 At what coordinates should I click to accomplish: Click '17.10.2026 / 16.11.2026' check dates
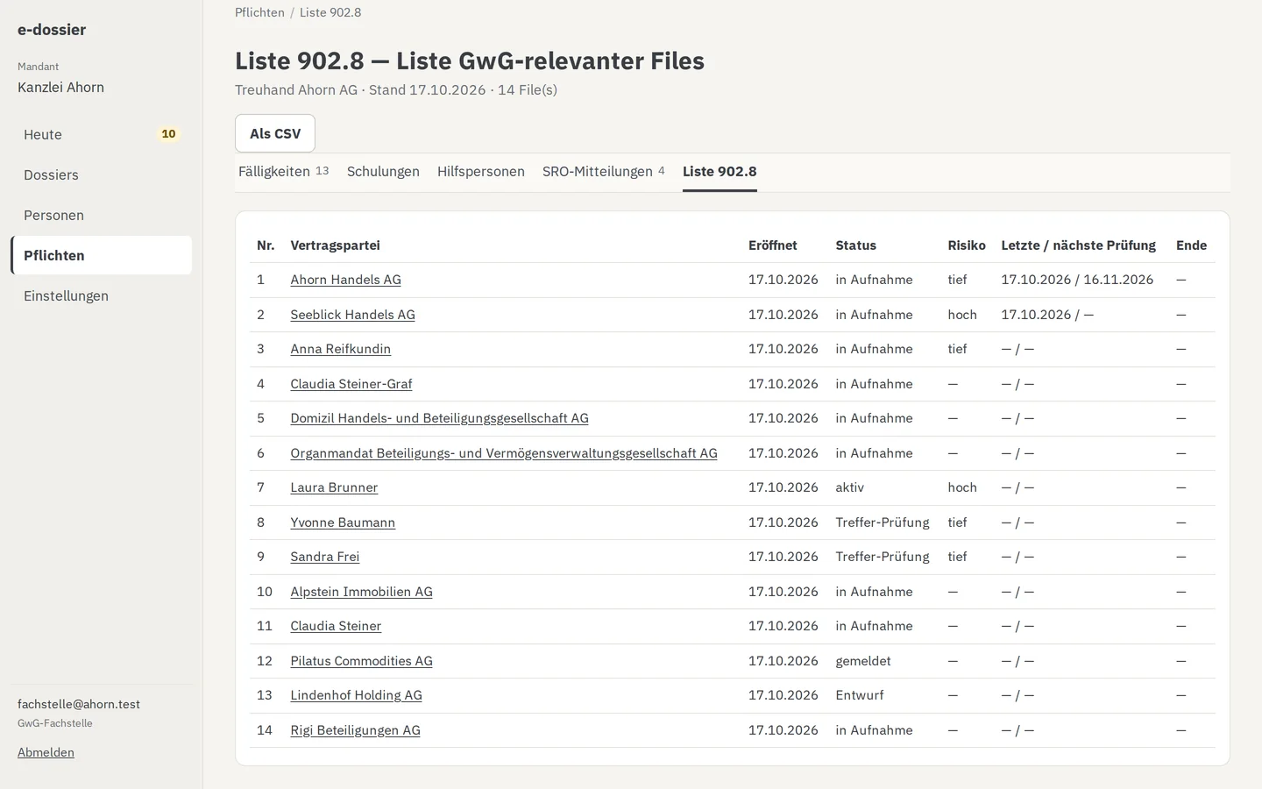1077,280
